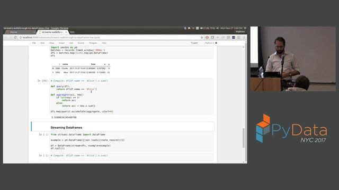339x190 pixels.
Task: Open the notebook Cell menu
Action: [71, 43]
